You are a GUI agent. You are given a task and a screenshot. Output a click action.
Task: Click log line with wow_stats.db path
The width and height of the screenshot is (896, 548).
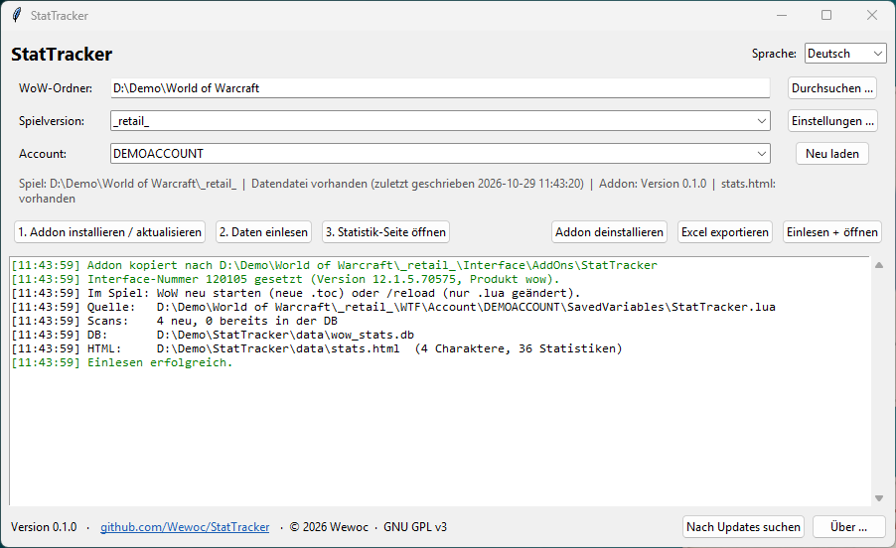click(x=213, y=335)
